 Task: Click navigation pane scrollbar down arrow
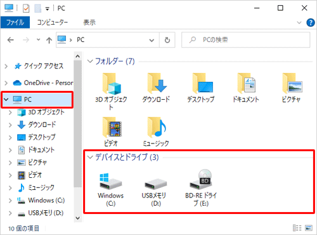click(78, 218)
